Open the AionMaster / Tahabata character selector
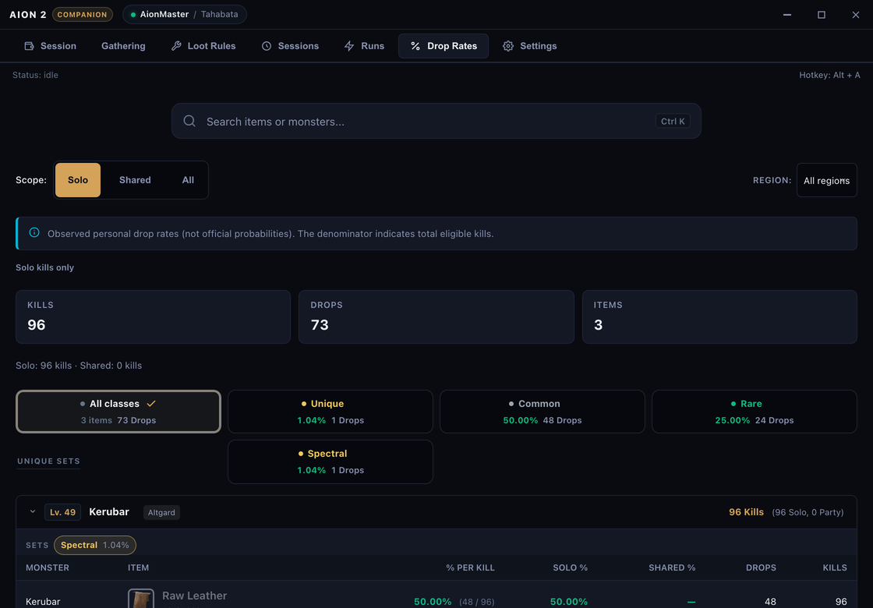 (184, 15)
